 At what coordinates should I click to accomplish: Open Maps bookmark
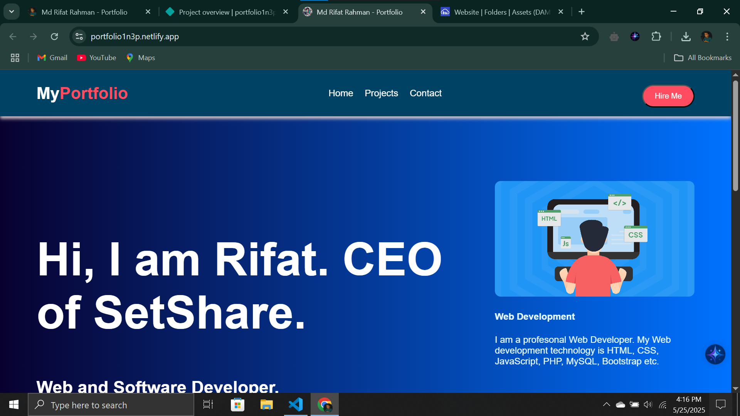141,58
